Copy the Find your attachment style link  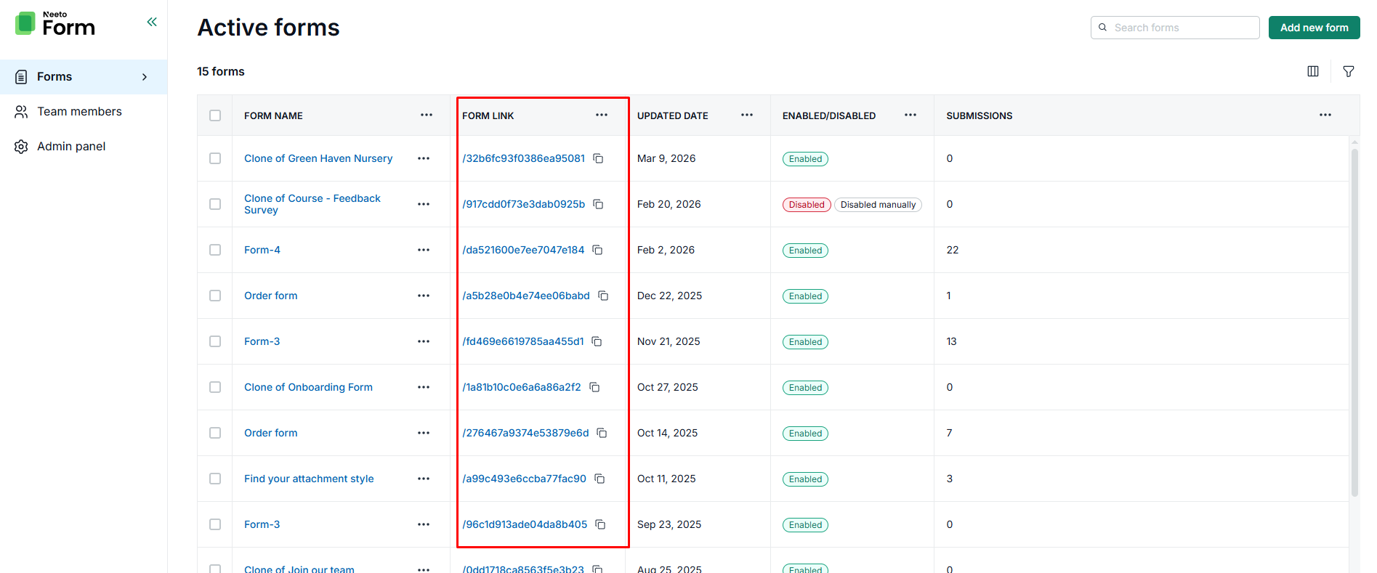coord(599,479)
